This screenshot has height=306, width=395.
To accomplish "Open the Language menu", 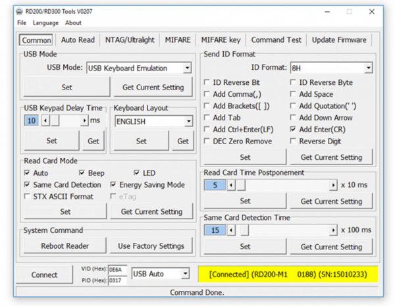I will coord(45,23).
